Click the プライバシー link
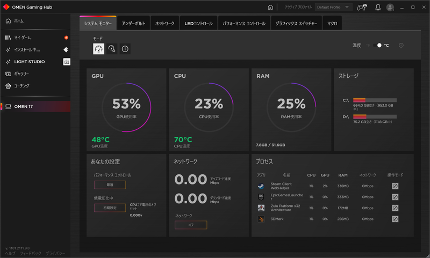 tap(55, 253)
